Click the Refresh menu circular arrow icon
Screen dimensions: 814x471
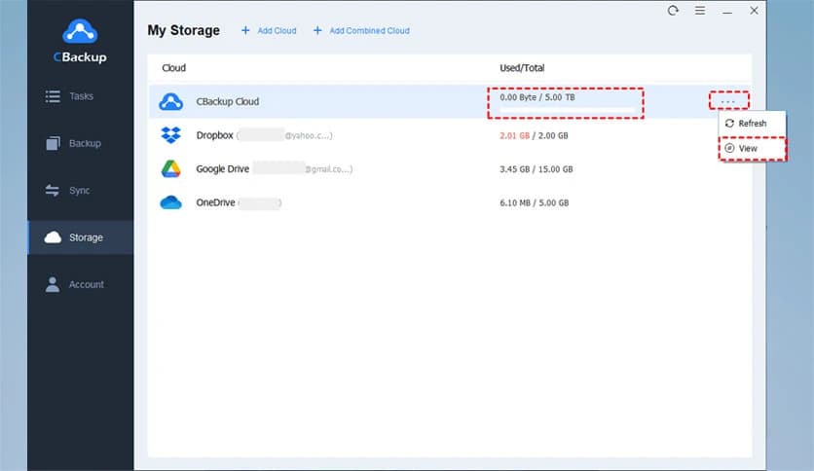[x=729, y=124]
